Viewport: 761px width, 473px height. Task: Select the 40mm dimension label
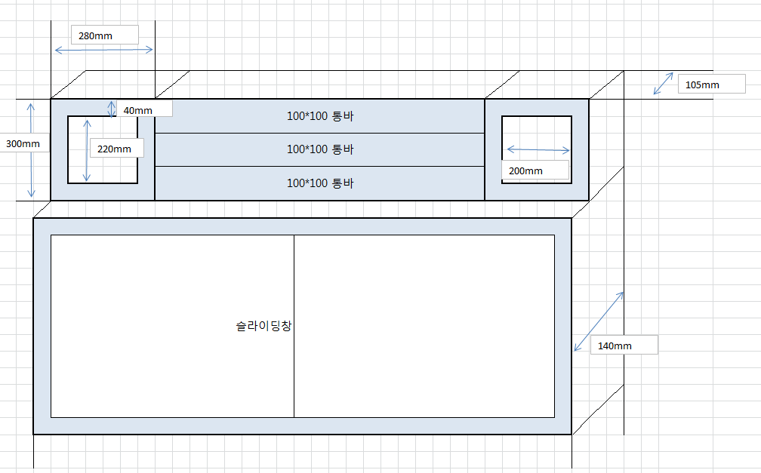pyautogui.click(x=145, y=110)
